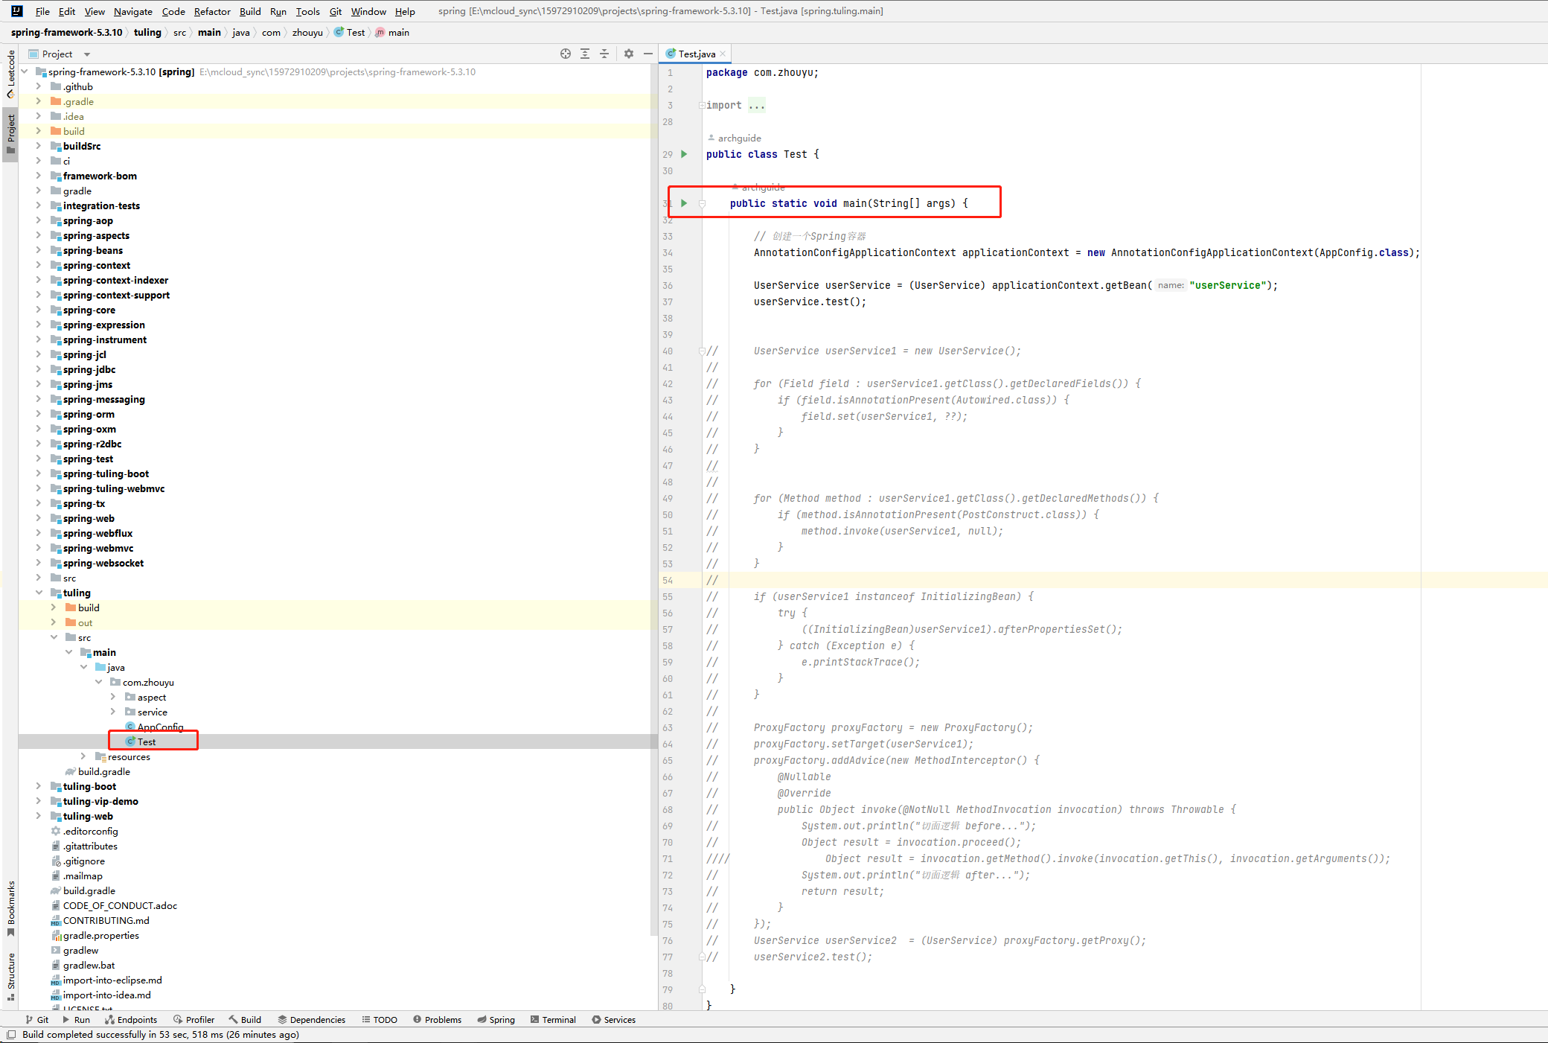Viewport: 1548px width, 1043px height.
Task: Hide the Project tool window
Action: click(648, 54)
